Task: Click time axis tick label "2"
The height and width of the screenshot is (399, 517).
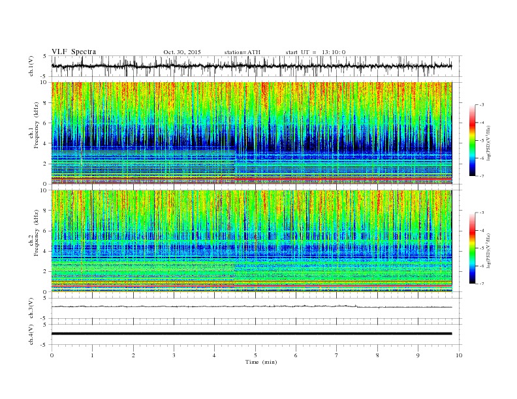Action: click(x=133, y=355)
